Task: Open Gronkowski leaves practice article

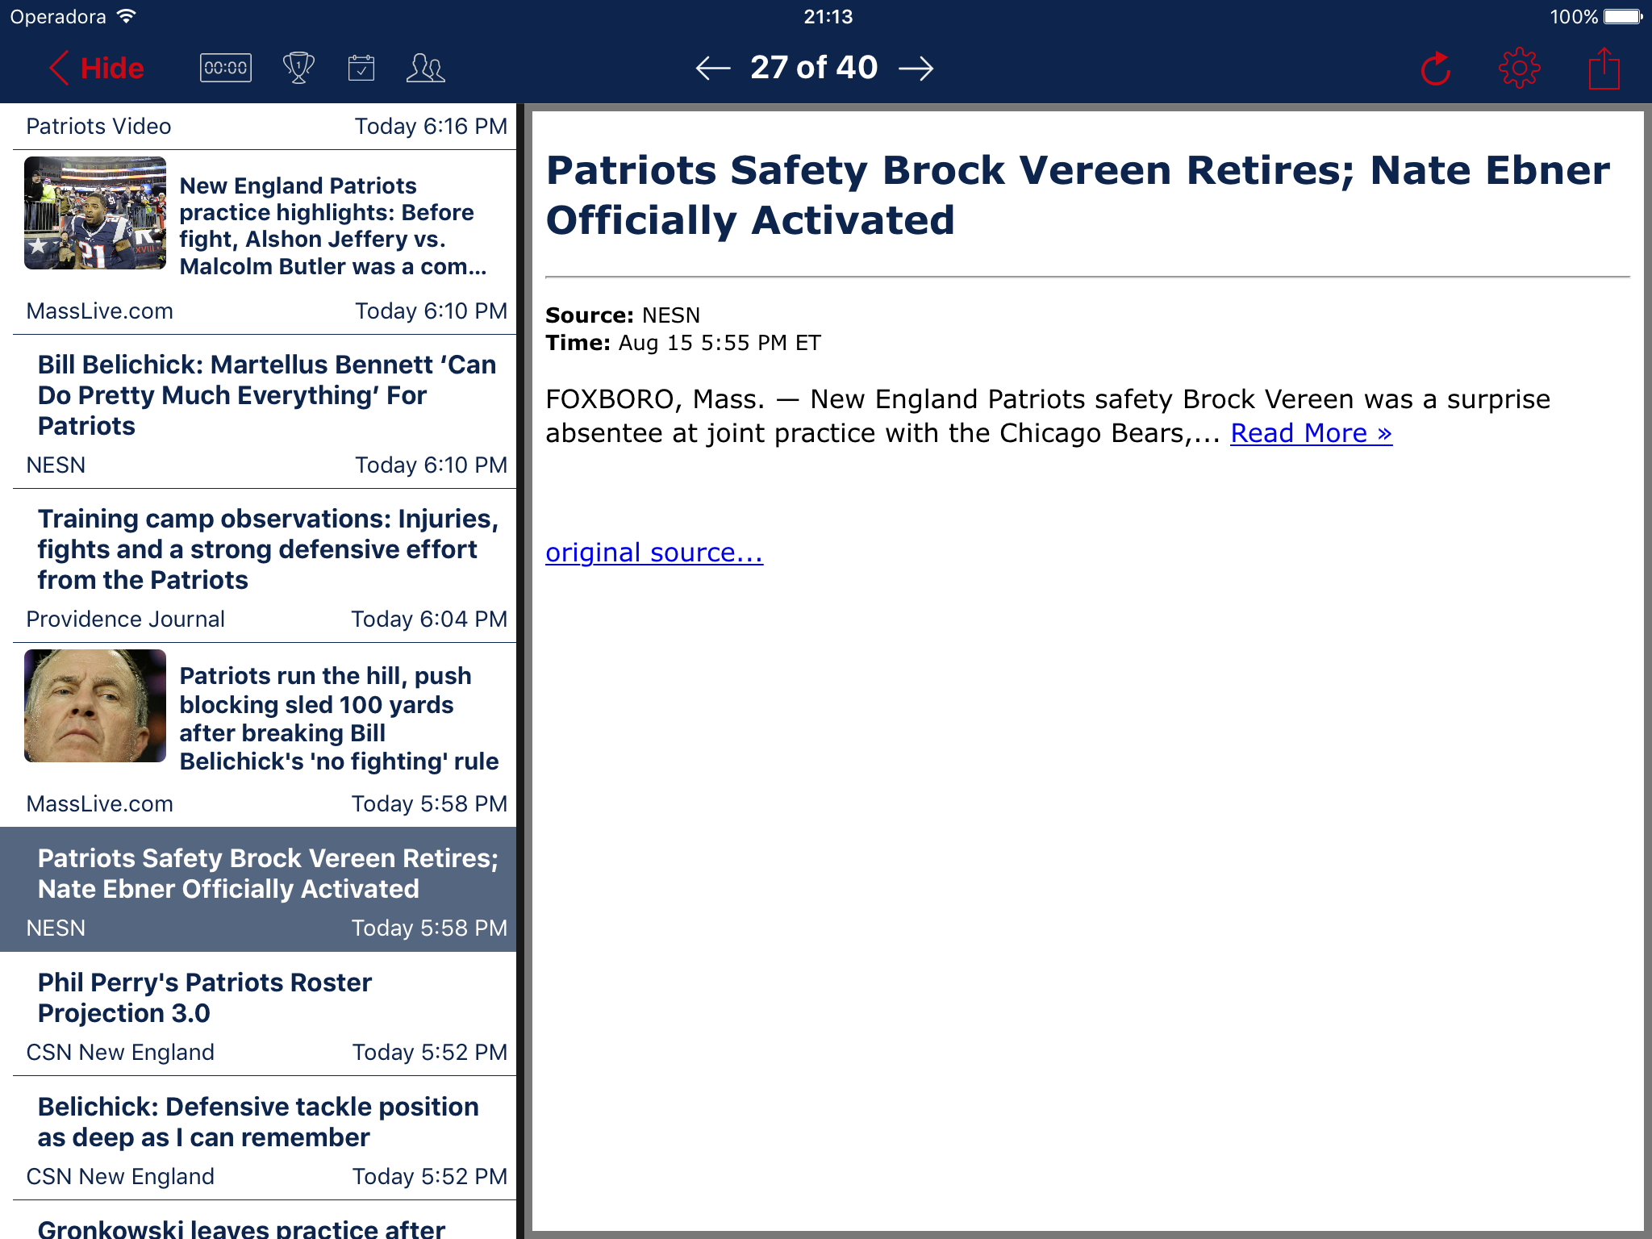Action: 242,1228
